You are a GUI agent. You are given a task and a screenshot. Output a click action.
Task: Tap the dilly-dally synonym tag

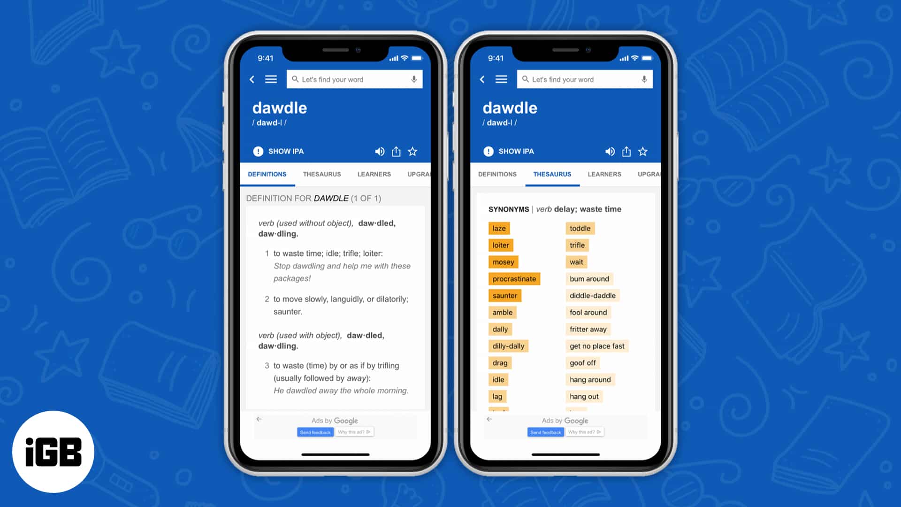507,346
